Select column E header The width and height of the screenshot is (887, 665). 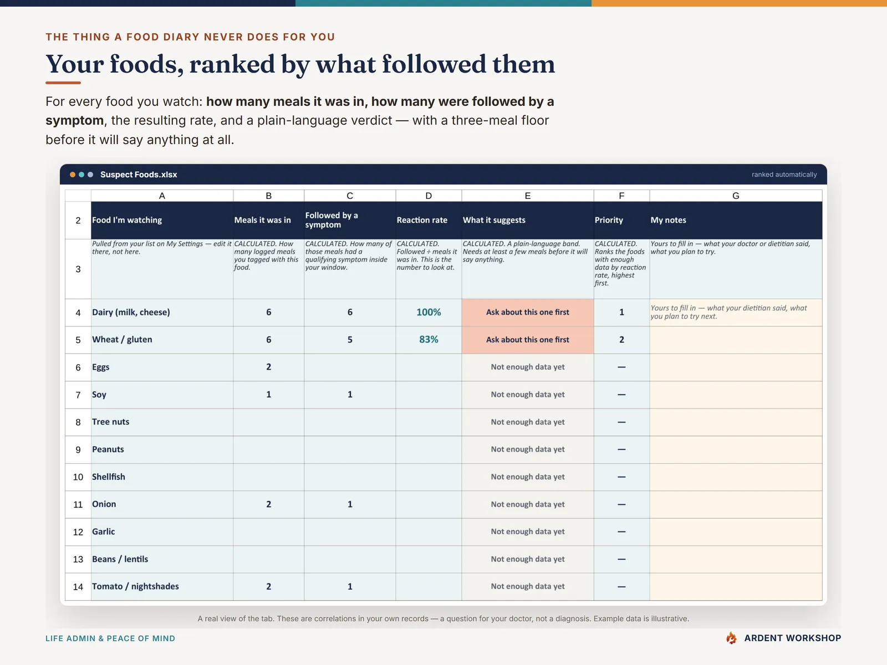tap(528, 196)
